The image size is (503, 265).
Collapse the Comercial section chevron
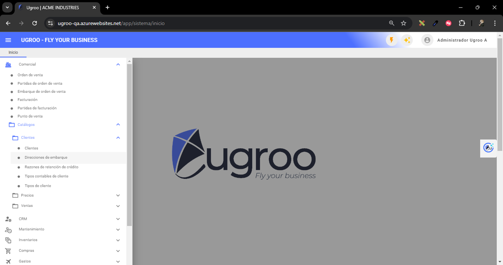point(118,64)
